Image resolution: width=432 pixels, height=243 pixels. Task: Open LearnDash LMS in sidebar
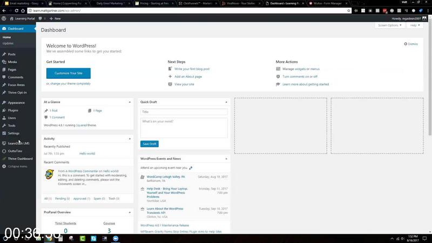click(18, 143)
